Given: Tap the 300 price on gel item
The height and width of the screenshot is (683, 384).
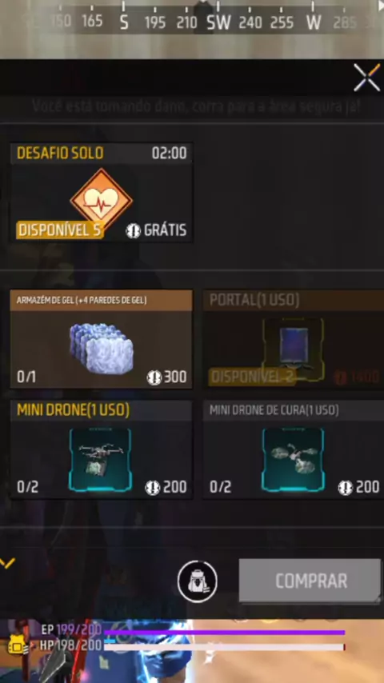Looking at the screenshot, I should pyautogui.click(x=175, y=377).
